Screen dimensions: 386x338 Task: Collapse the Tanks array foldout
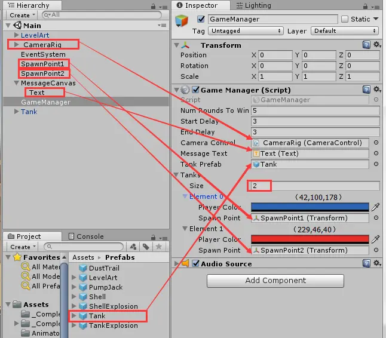pyautogui.click(x=176, y=175)
